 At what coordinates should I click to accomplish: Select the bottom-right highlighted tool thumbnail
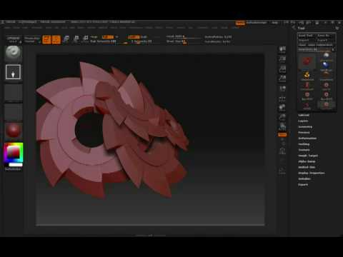tap(326, 105)
